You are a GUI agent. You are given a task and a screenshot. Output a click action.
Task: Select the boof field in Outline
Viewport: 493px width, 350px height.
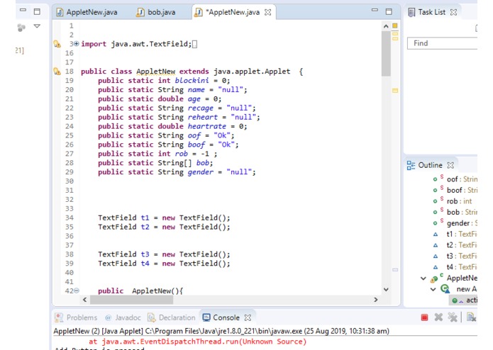455,190
